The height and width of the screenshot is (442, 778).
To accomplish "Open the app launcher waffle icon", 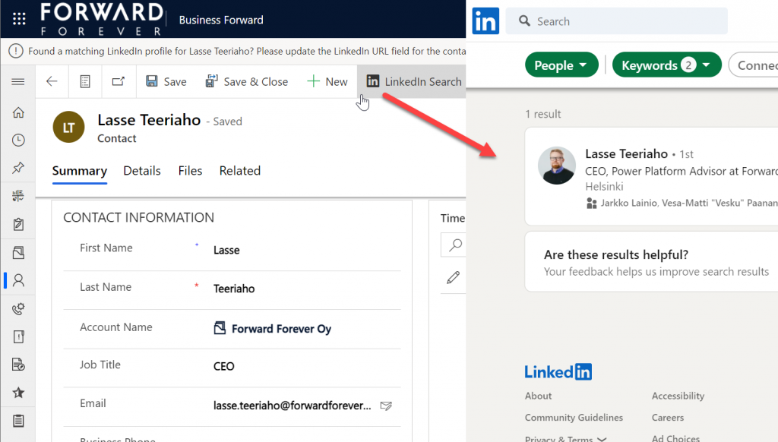I will [19, 19].
